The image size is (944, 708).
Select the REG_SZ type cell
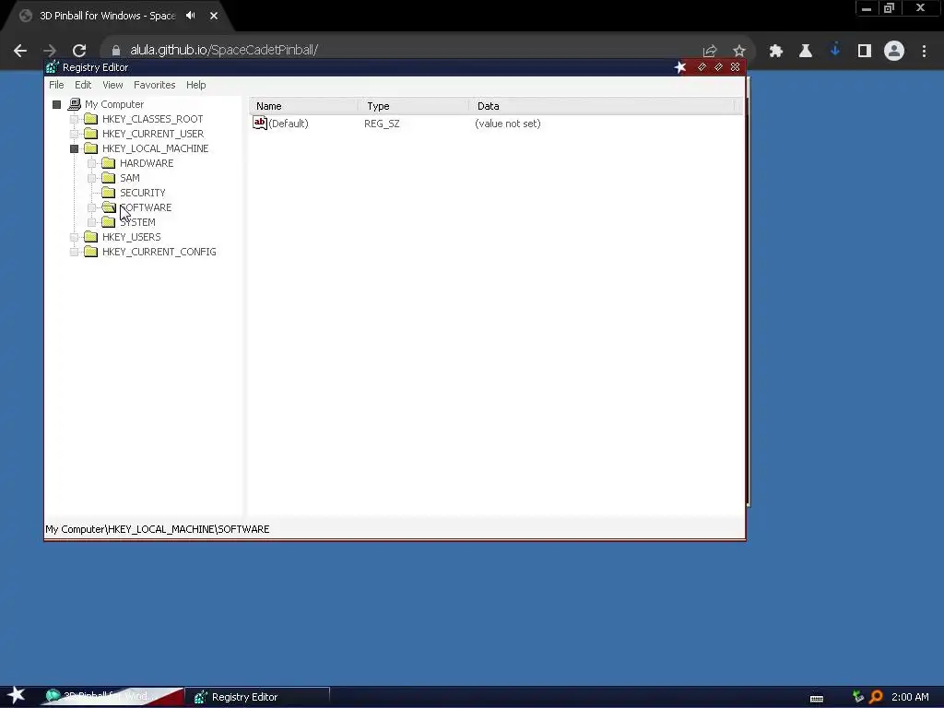point(382,124)
